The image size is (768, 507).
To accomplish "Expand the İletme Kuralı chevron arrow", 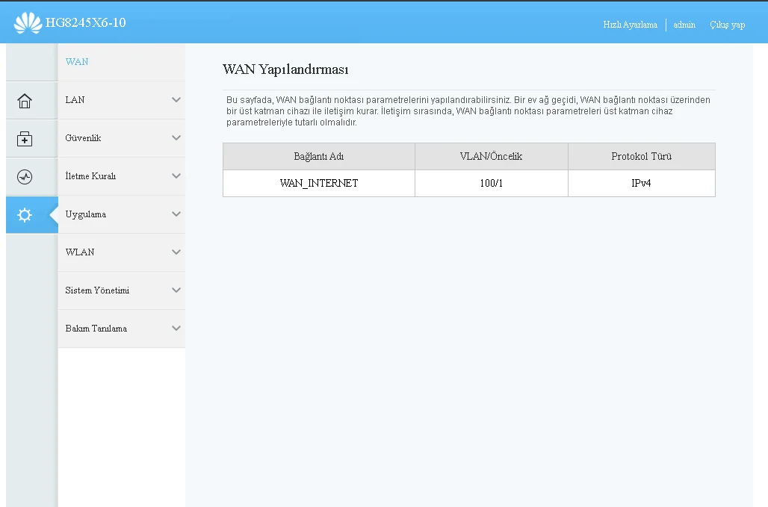I will tap(176, 175).
